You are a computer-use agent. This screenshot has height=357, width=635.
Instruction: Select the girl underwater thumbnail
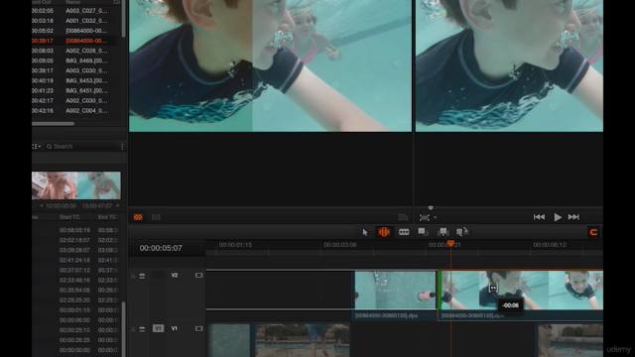point(99,185)
